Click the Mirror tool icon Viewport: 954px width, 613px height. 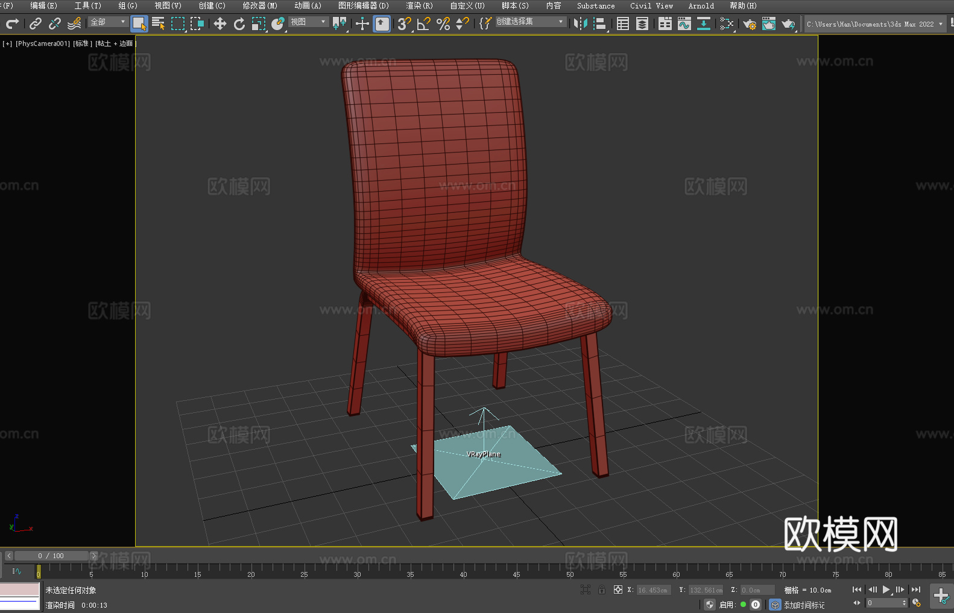pyautogui.click(x=581, y=24)
